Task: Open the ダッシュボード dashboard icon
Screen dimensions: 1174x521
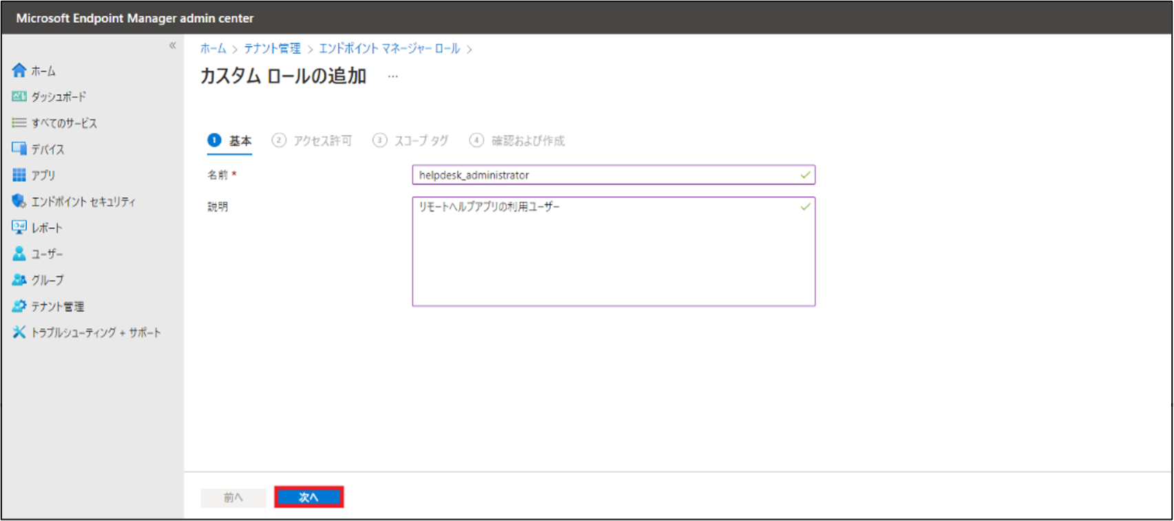Action: tap(19, 96)
